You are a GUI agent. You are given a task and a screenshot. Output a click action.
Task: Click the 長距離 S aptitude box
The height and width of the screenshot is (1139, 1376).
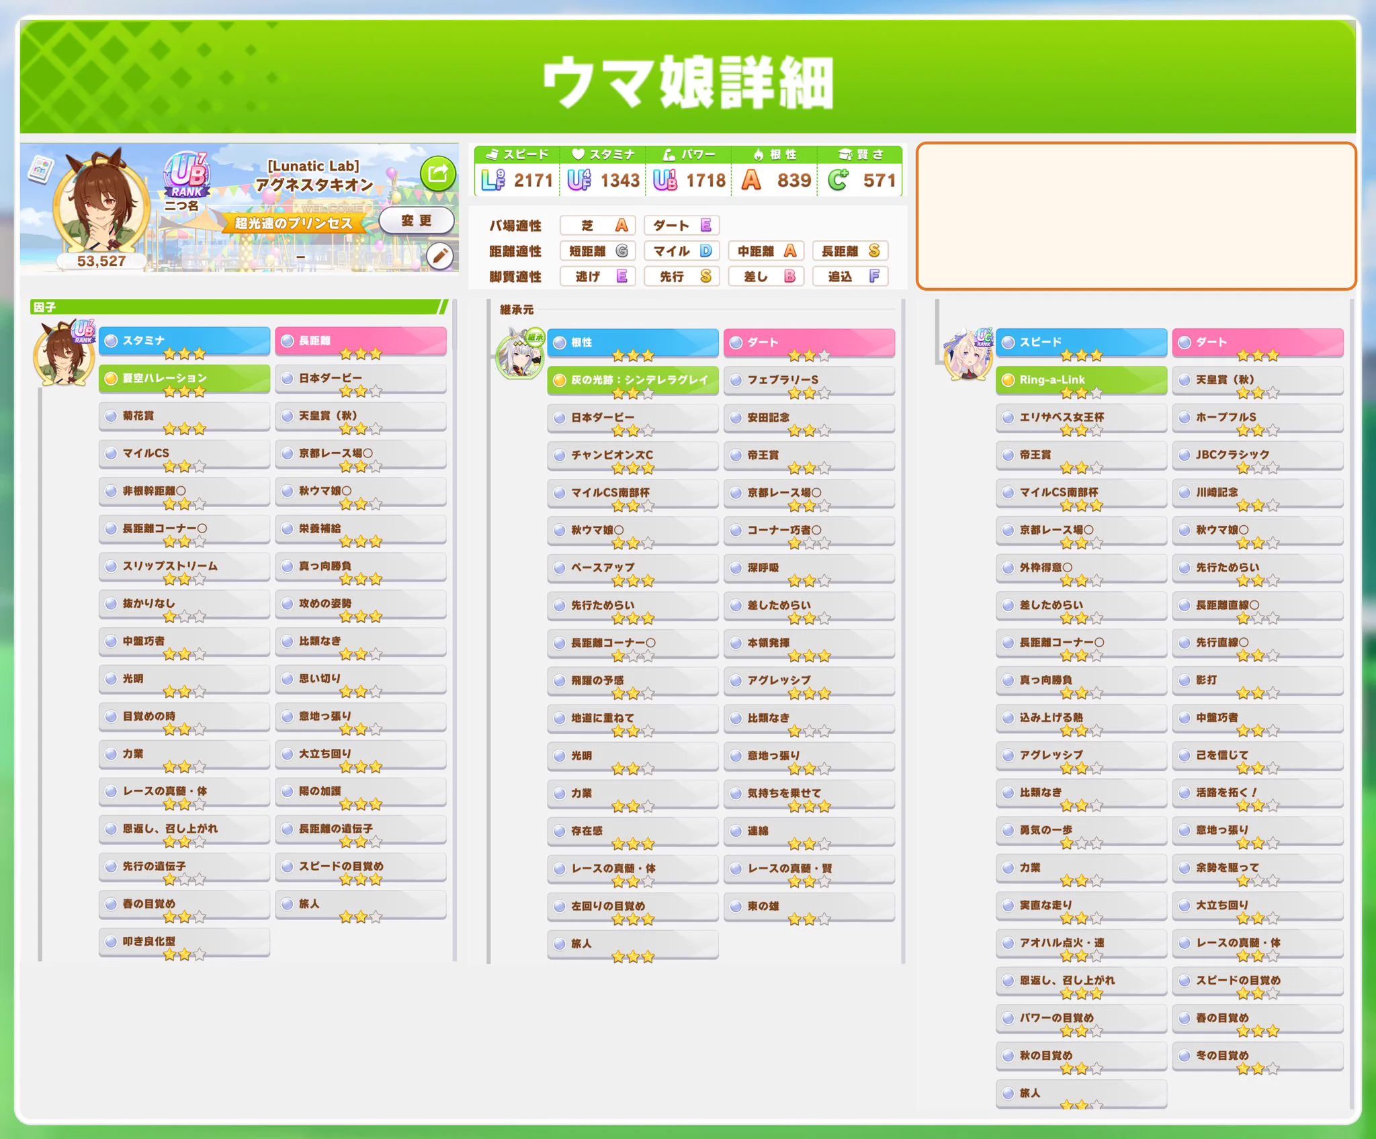[851, 251]
